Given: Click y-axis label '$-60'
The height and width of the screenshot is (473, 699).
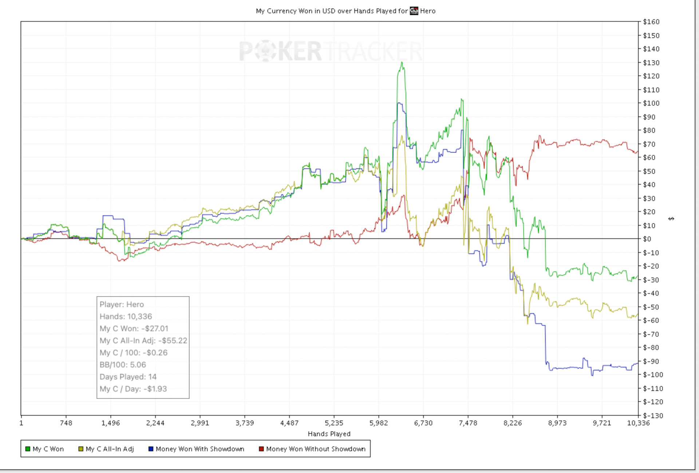Looking at the screenshot, I should (x=651, y=321).
